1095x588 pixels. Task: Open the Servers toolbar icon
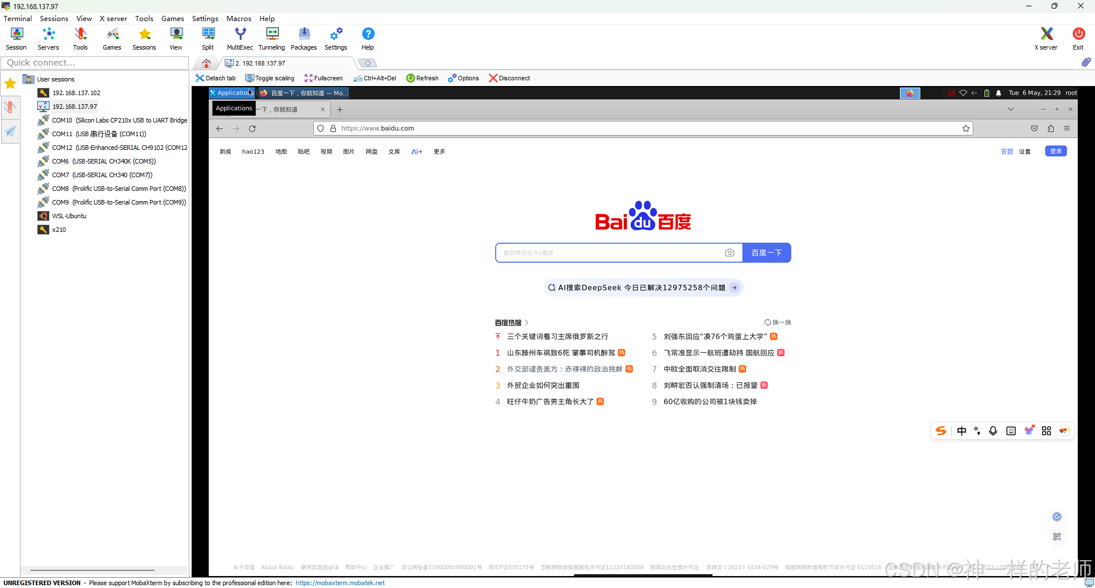pos(48,39)
